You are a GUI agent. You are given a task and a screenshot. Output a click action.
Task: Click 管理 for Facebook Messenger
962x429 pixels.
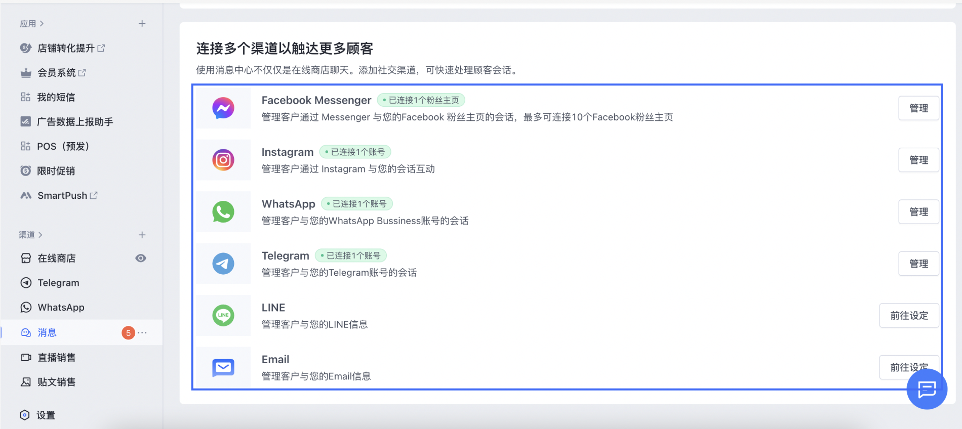(918, 108)
